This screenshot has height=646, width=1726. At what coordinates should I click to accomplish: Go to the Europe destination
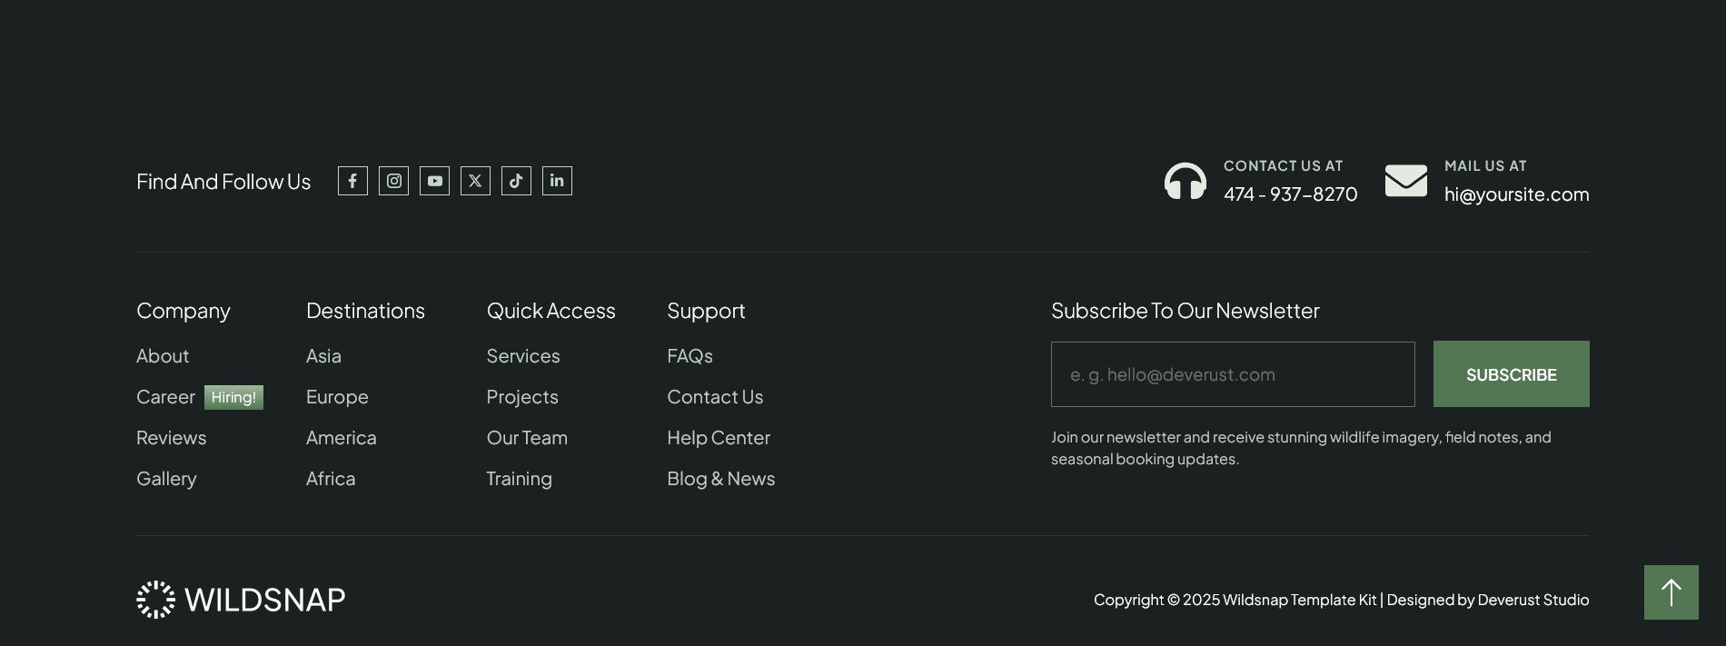[337, 397]
